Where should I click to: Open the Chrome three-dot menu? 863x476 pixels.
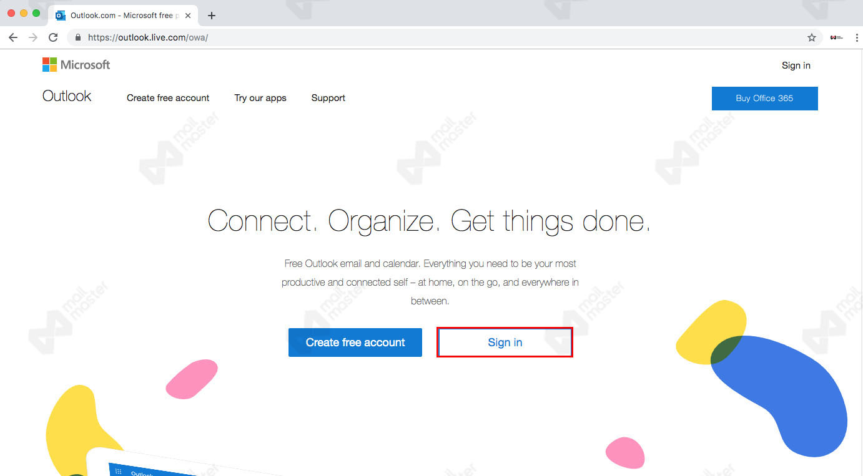tap(856, 37)
